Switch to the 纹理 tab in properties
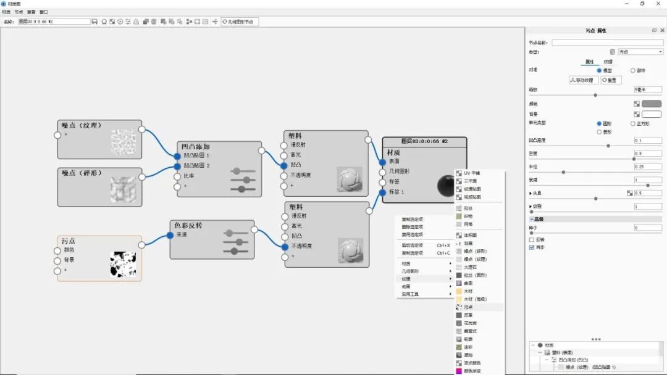Viewport: 667px width, 375px height. (606, 62)
